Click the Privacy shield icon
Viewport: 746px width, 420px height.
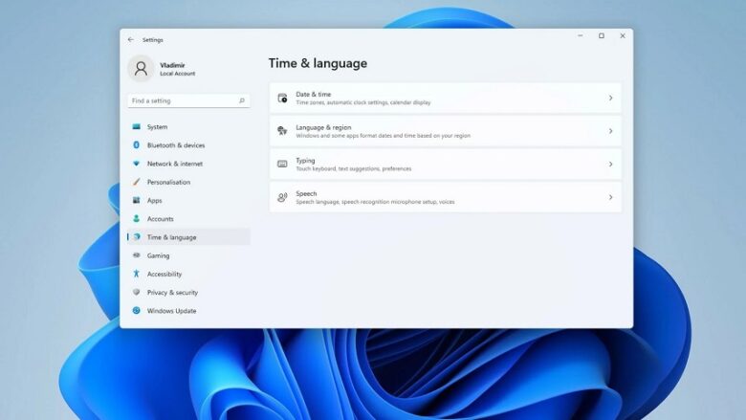[137, 292]
